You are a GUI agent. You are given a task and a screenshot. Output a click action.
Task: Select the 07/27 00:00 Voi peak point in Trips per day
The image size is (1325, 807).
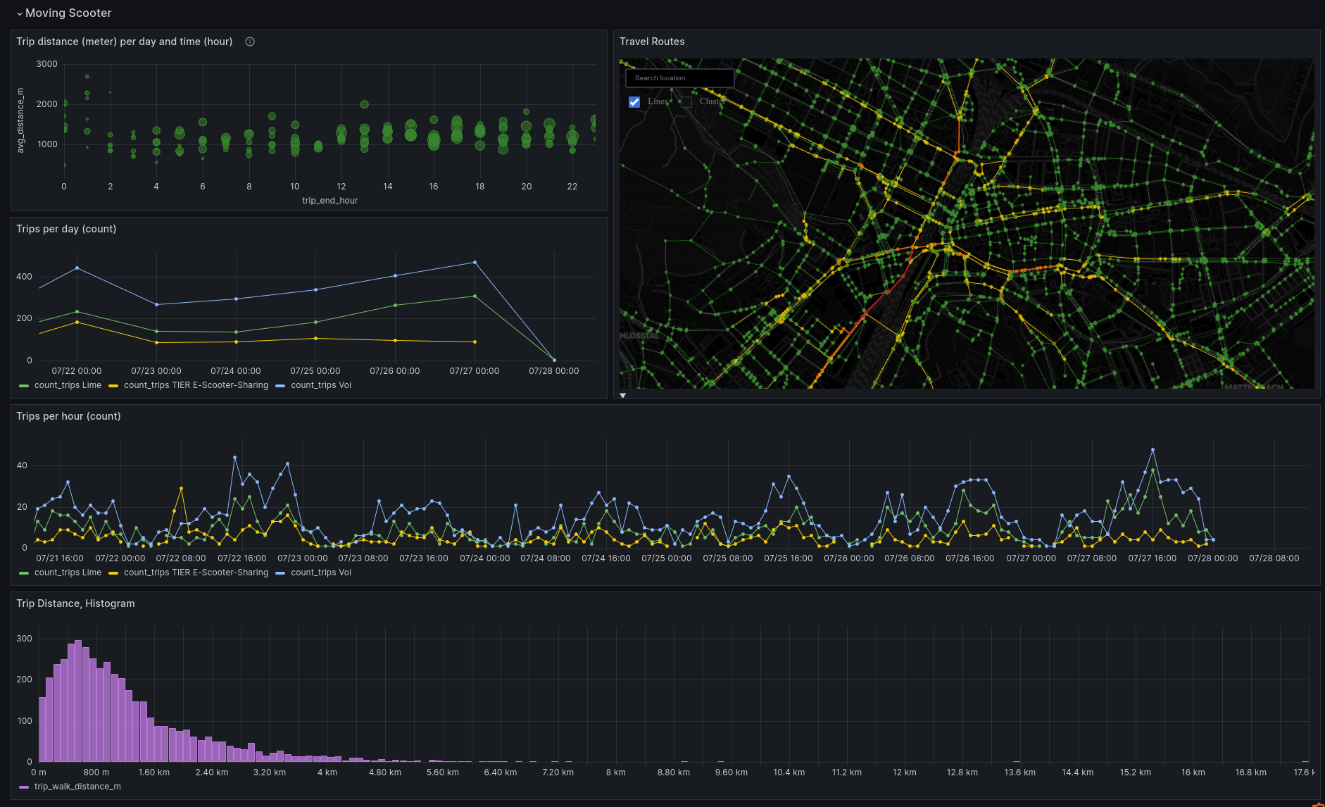tap(475, 263)
